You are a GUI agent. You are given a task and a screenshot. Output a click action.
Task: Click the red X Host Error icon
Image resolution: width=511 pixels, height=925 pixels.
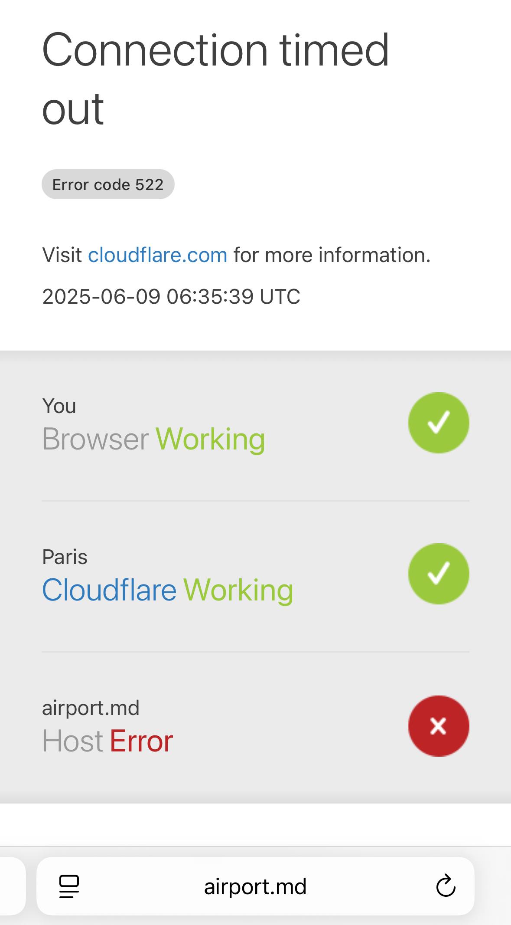click(x=439, y=726)
